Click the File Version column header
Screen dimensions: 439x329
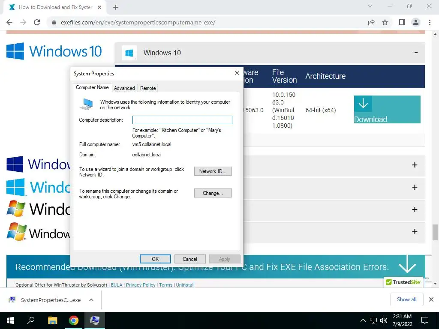point(284,76)
